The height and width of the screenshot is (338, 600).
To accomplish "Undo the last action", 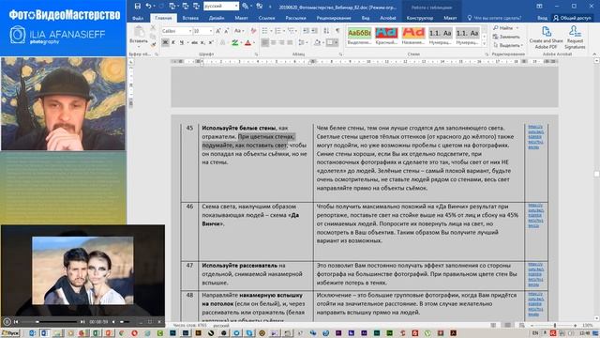I will point(148,7).
